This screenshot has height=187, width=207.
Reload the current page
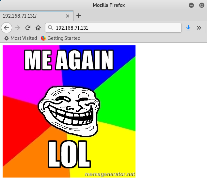click(28, 28)
